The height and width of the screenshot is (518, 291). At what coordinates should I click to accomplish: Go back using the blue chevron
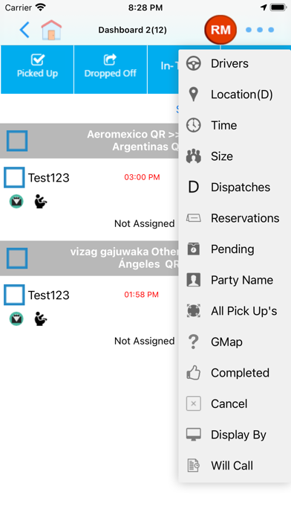pyautogui.click(x=24, y=30)
